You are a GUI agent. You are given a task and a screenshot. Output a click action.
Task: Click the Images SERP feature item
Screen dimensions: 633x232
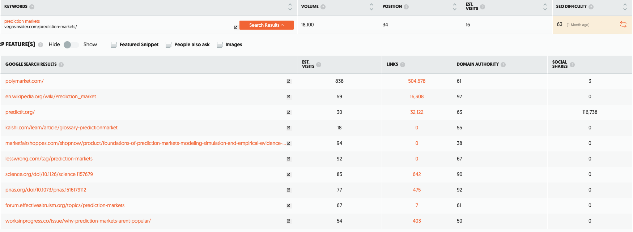[230, 45]
